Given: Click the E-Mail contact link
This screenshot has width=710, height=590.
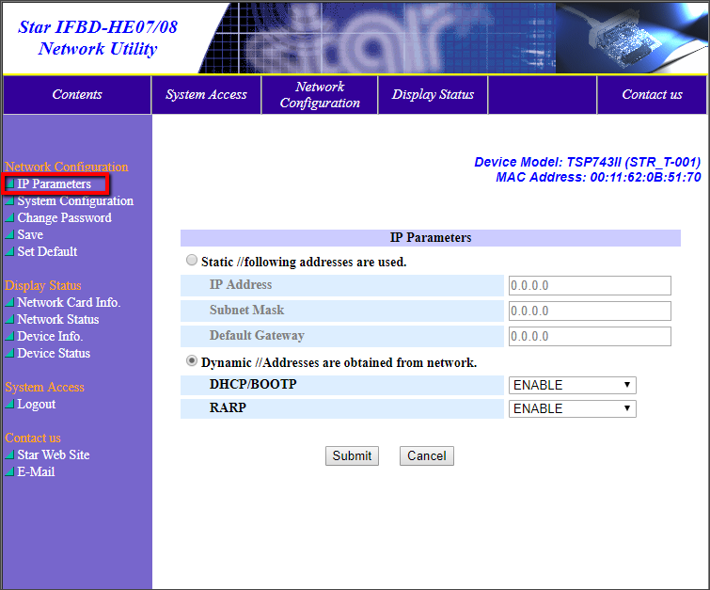Looking at the screenshot, I should tap(36, 471).
